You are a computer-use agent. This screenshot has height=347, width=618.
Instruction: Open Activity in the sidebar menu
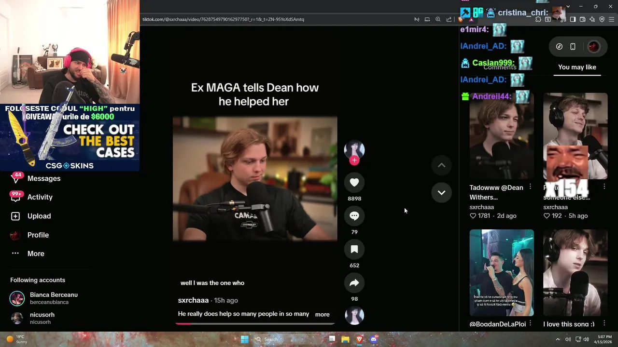pyautogui.click(x=40, y=197)
